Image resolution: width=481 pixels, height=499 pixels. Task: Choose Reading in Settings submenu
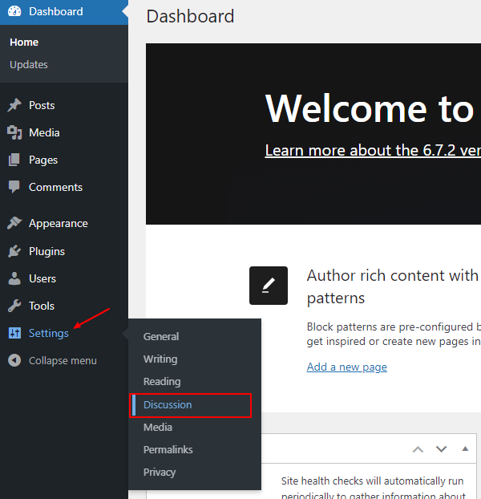click(162, 382)
